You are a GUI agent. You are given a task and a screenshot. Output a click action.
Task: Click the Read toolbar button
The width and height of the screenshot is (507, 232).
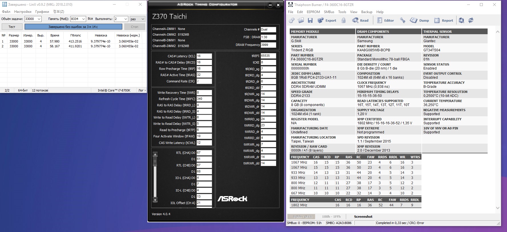pos(360,20)
